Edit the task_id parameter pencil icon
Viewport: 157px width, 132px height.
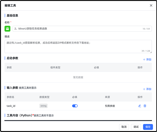[x=140, y=106]
